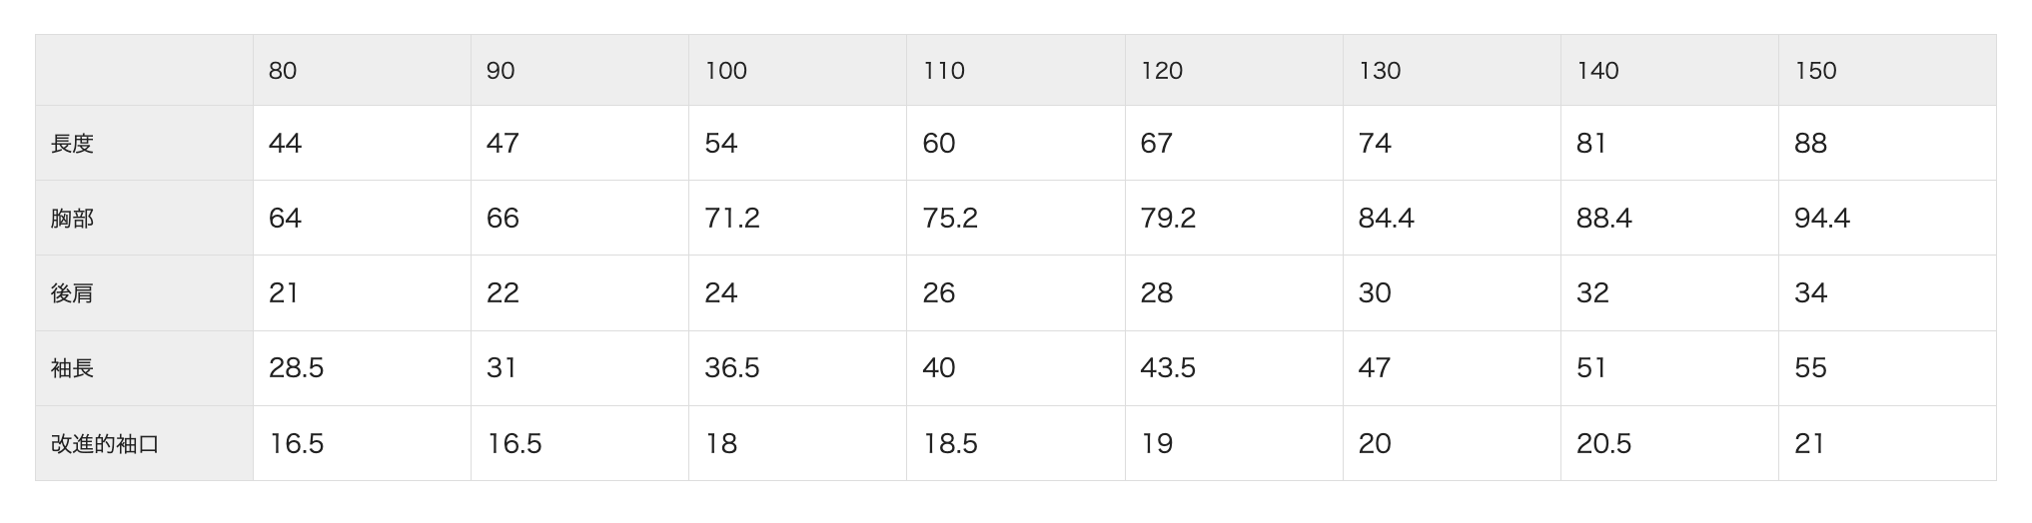The image size is (2032, 523).
Task: Click 長度 value 44 for size 80
Action: pyautogui.click(x=285, y=144)
